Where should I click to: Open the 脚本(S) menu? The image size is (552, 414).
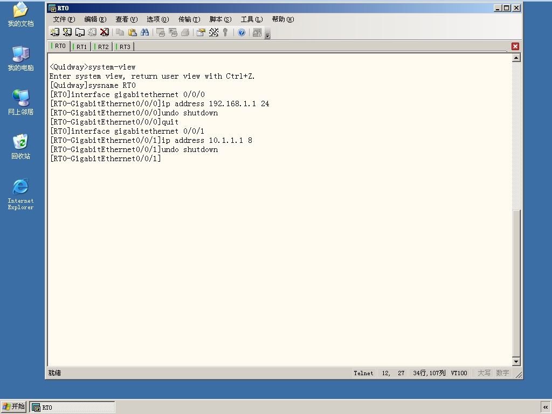(x=220, y=19)
